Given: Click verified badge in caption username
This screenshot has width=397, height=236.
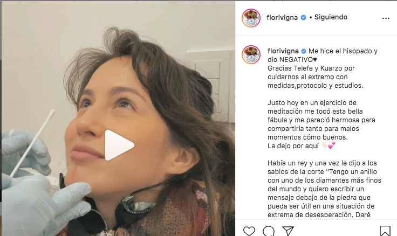Looking at the screenshot, I should pos(304,51).
